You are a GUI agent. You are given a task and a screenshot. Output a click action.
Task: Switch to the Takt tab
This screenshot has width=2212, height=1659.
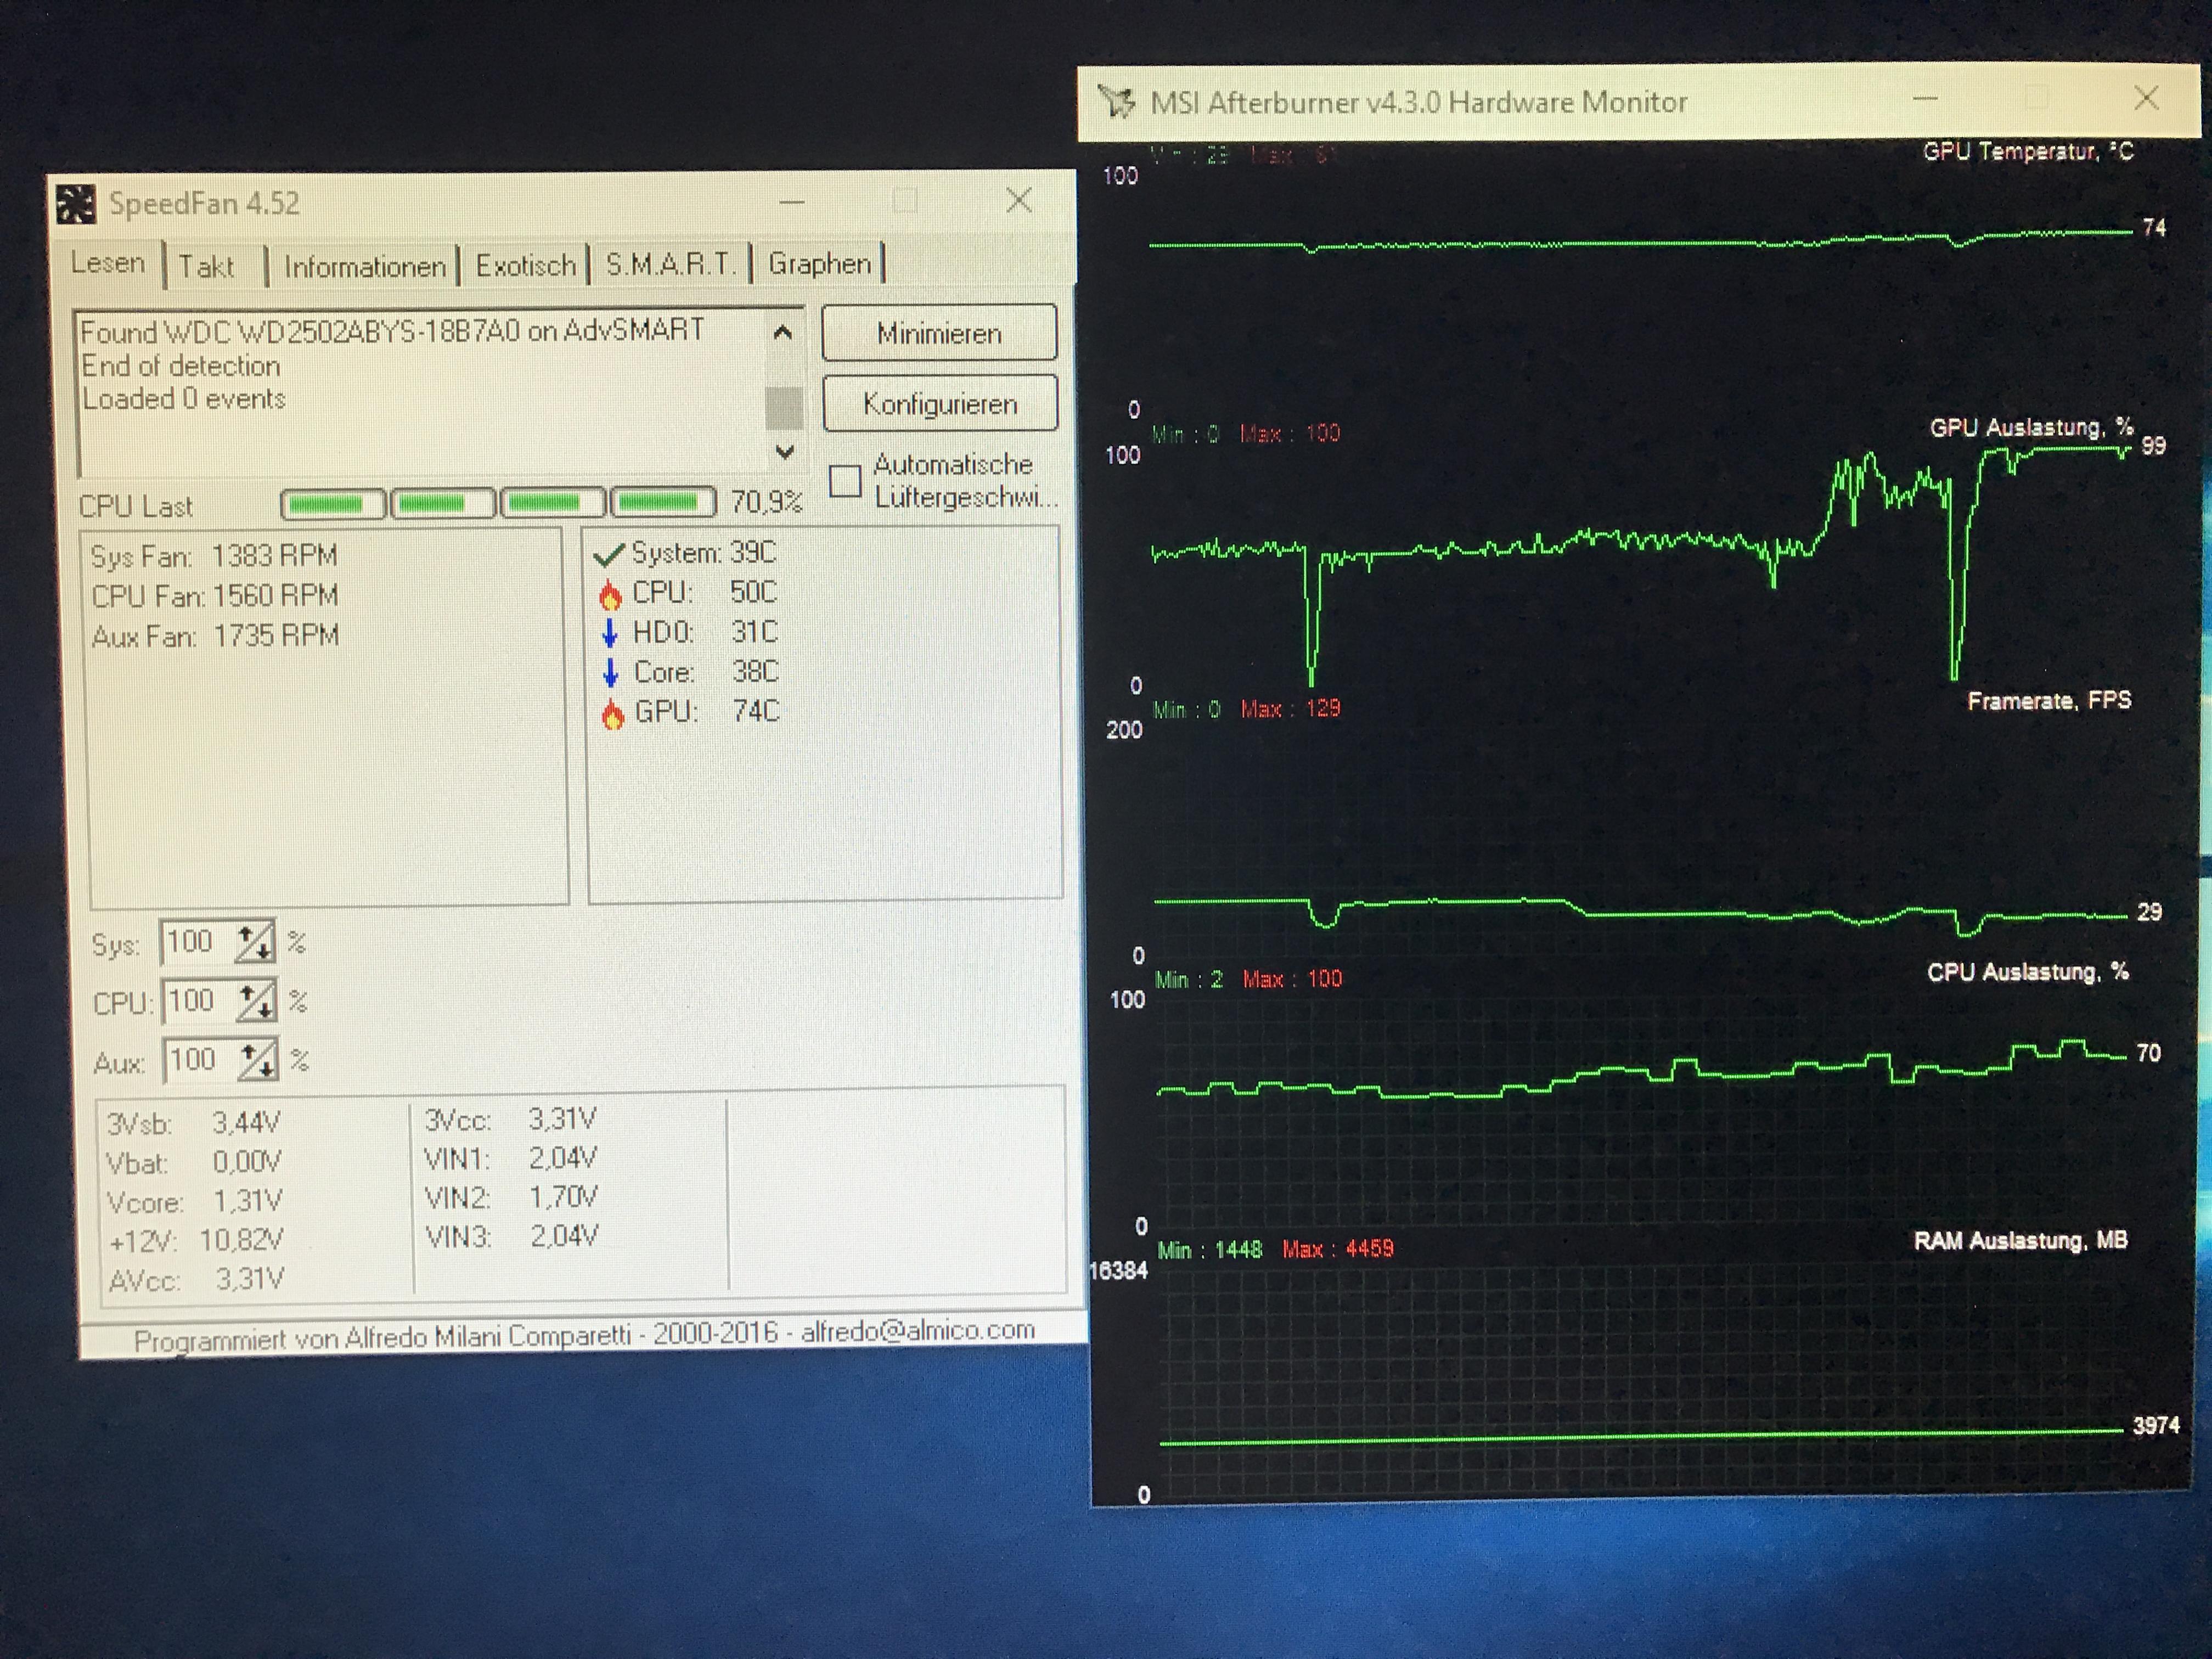click(x=206, y=267)
